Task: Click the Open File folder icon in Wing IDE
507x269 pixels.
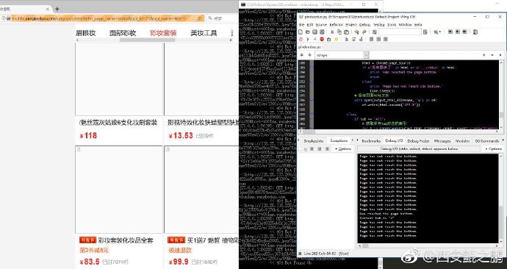Action: [307, 32]
